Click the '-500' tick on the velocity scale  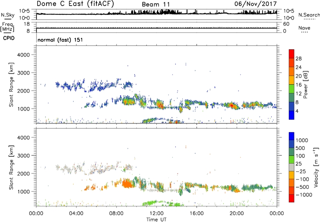(302, 187)
